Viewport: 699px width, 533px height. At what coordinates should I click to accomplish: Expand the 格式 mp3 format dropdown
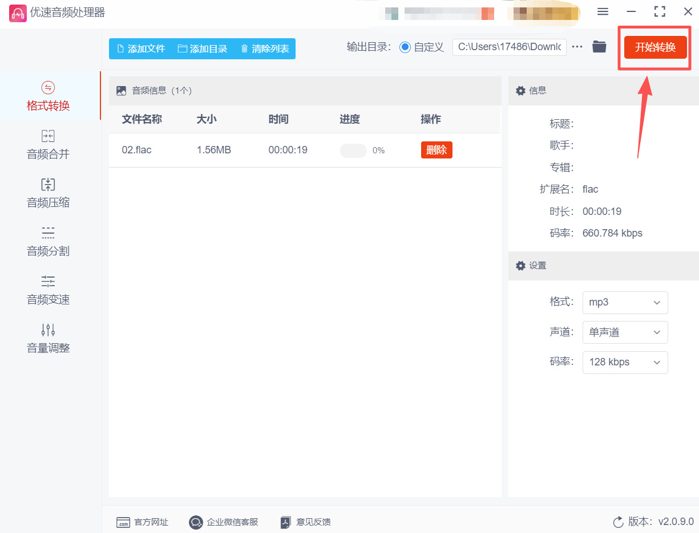(x=625, y=302)
